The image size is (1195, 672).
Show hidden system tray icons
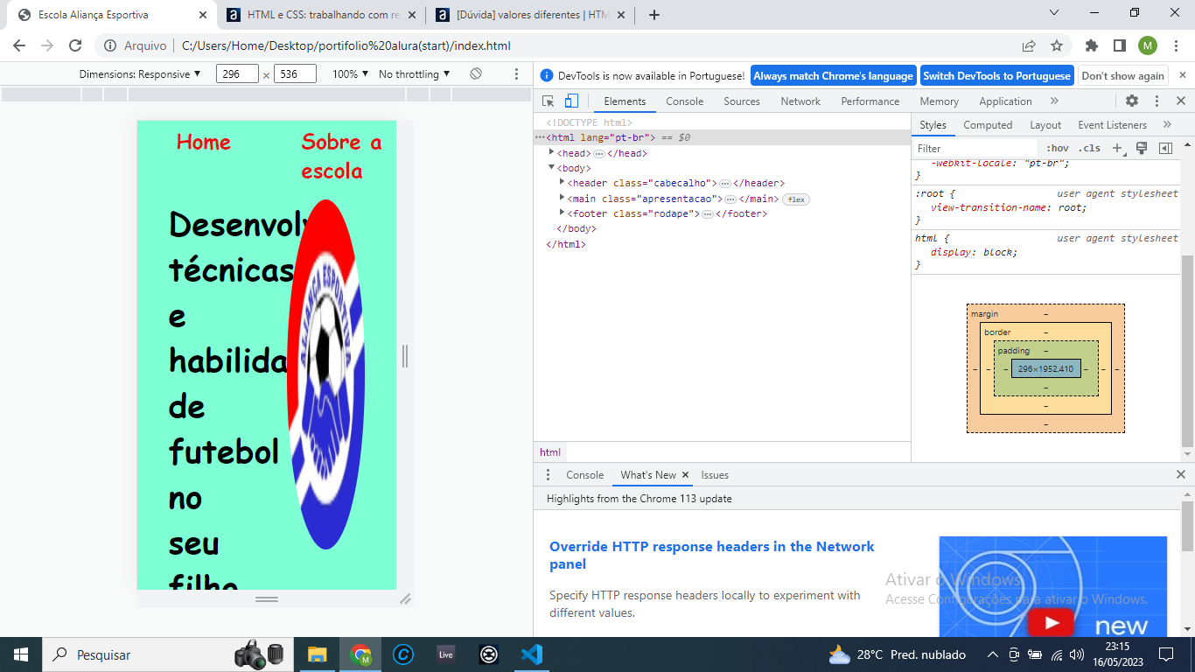[992, 654]
